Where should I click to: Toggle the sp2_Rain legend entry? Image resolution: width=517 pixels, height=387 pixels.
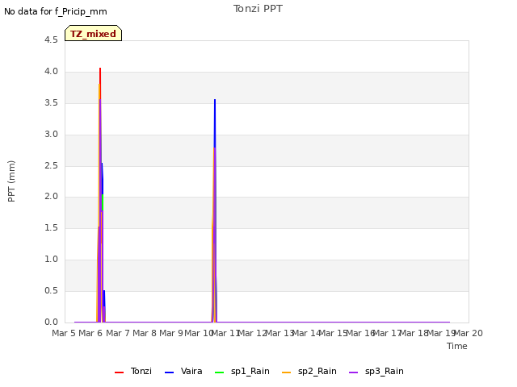tap(309, 372)
